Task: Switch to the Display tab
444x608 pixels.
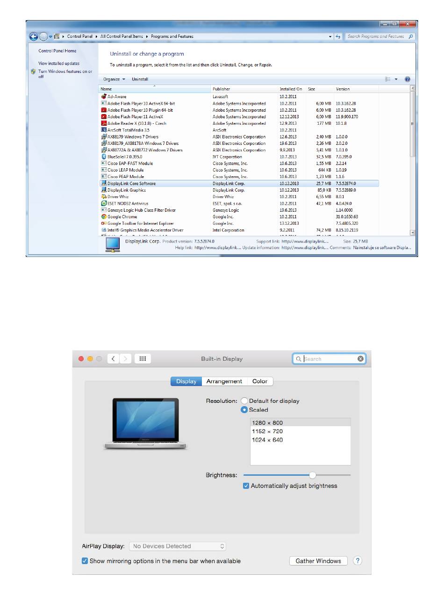Action: (x=186, y=381)
